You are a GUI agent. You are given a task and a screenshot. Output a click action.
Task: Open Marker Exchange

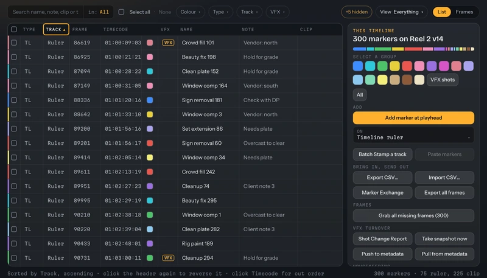tap(383, 193)
